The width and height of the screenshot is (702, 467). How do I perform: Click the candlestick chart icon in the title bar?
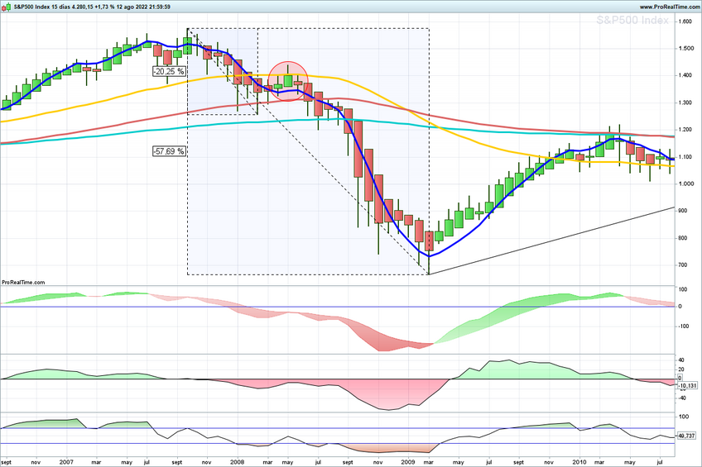pyautogui.click(x=7, y=7)
